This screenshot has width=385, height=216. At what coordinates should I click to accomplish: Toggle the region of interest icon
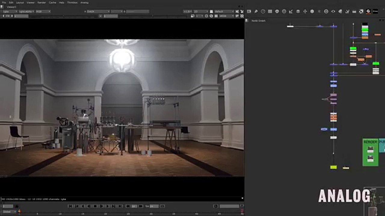coord(192,16)
